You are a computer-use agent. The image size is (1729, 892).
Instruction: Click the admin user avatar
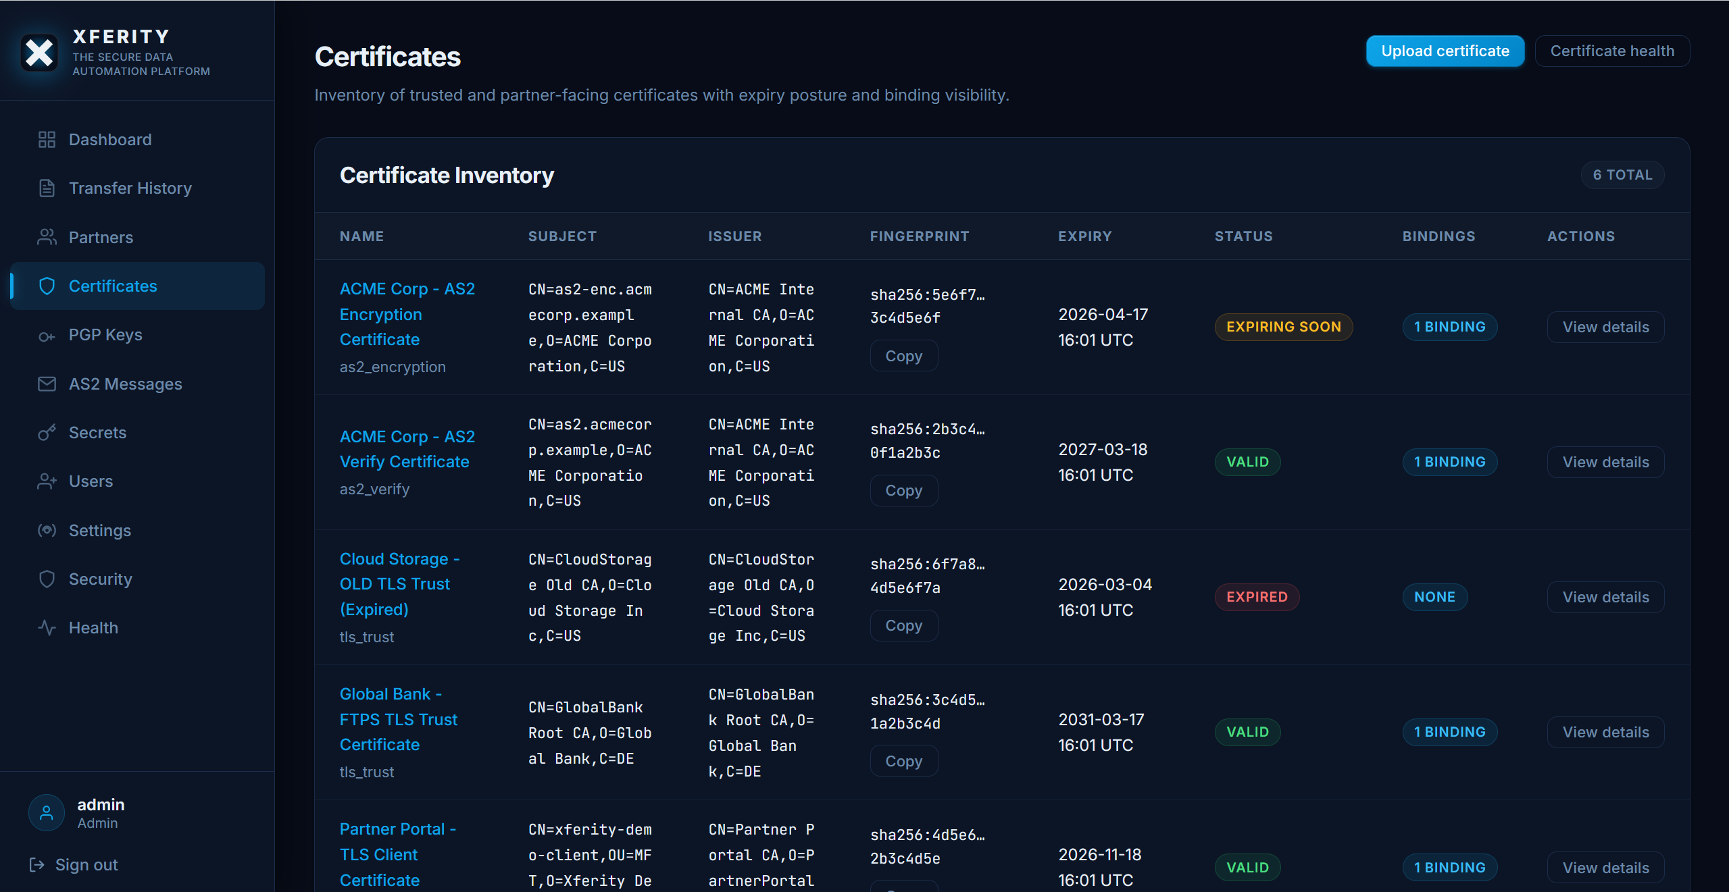47,813
